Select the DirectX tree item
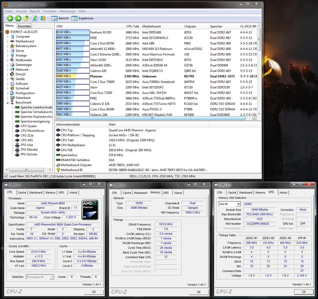The height and width of the screenshot is (299, 318). [x=20, y=74]
